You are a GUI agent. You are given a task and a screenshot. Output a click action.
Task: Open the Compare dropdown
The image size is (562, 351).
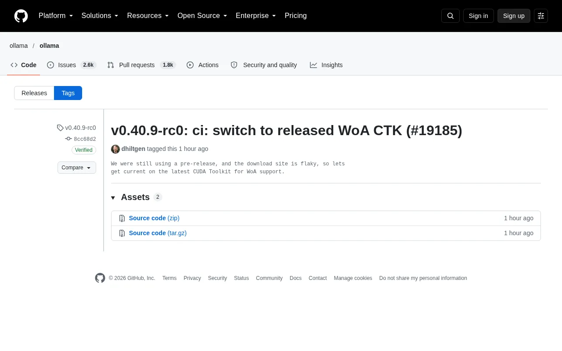77,168
